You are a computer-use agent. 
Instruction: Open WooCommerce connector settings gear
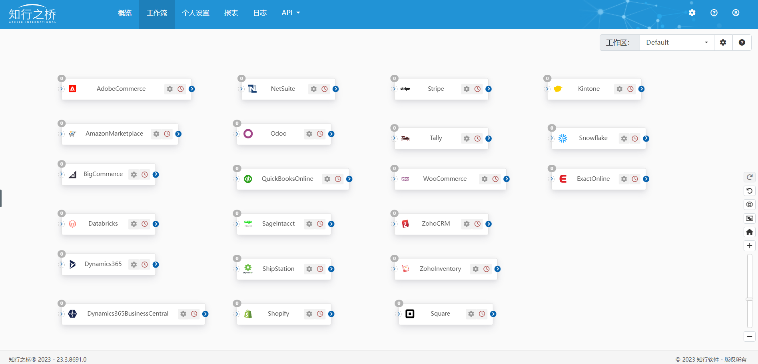[485, 179]
